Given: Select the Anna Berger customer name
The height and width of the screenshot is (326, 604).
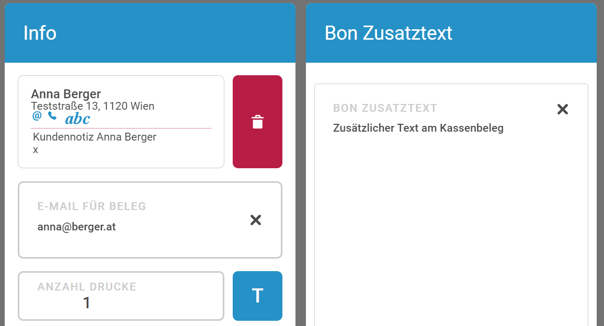Looking at the screenshot, I should pyautogui.click(x=66, y=94).
